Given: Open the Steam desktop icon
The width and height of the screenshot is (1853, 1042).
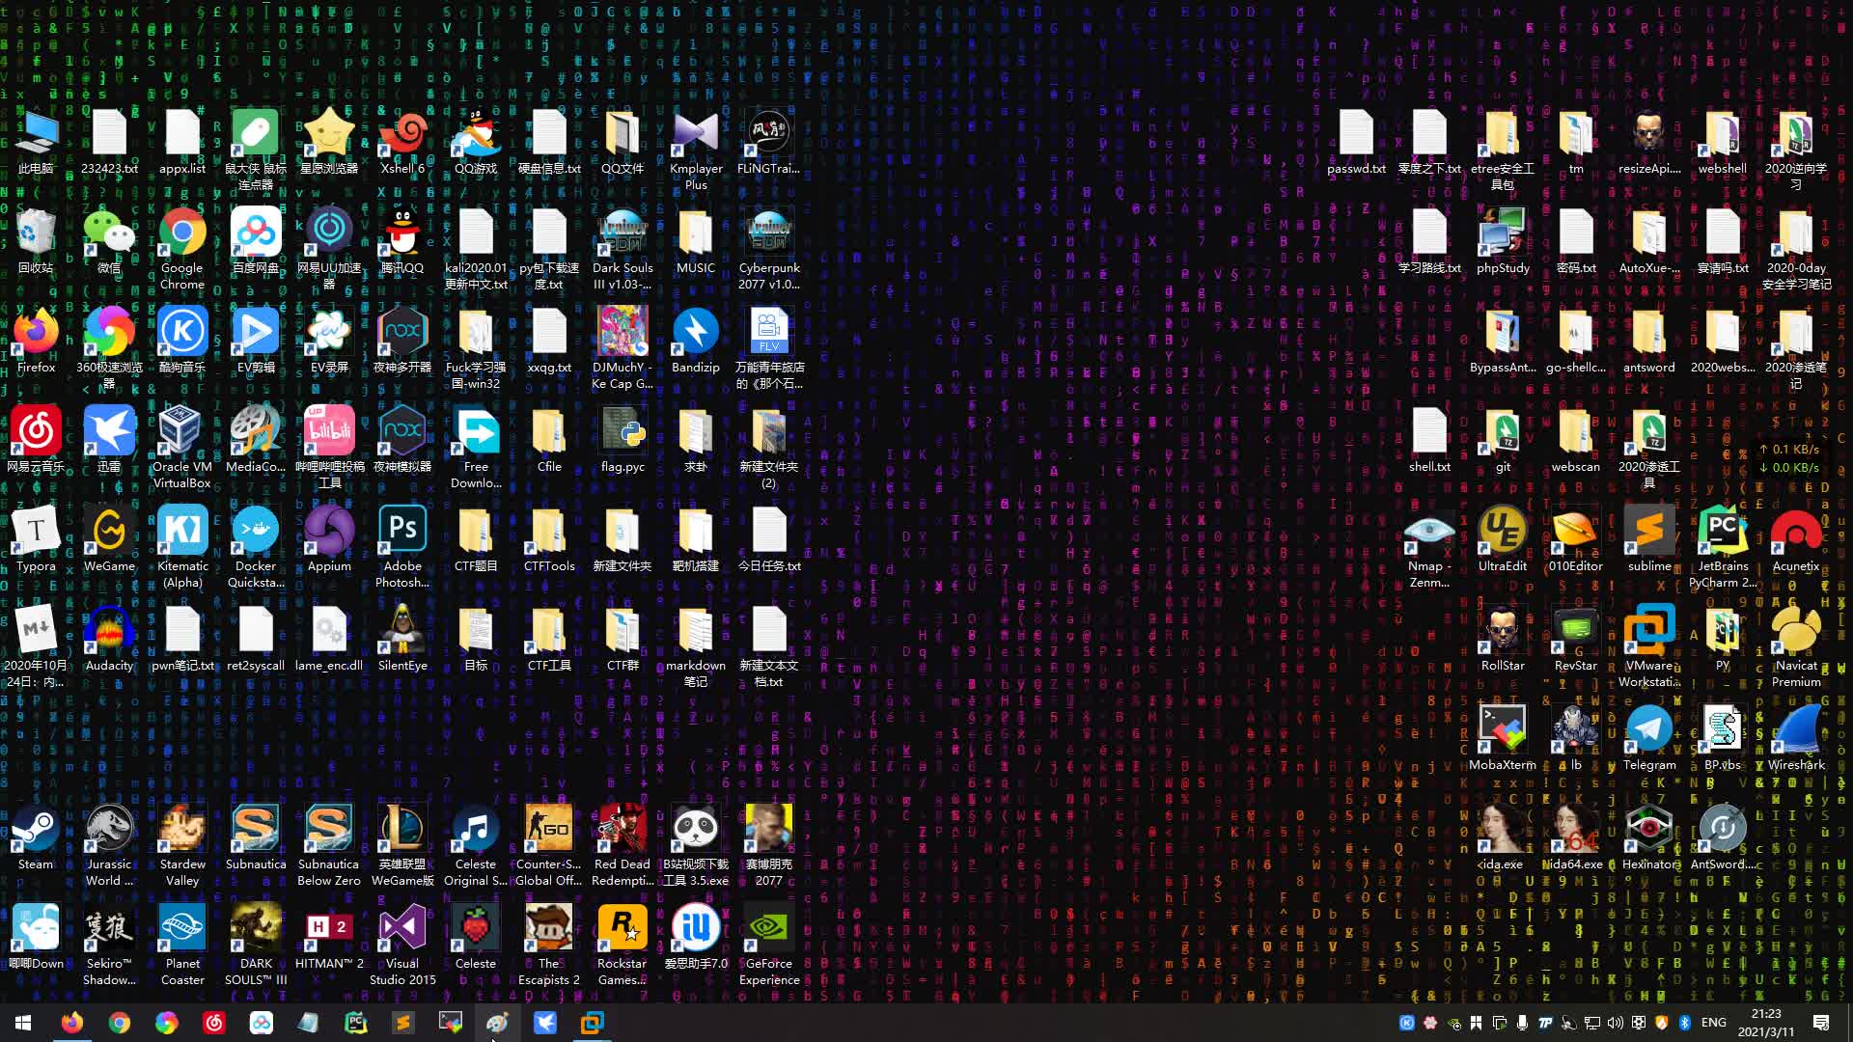Looking at the screenshot, I should tap(36, 831).
